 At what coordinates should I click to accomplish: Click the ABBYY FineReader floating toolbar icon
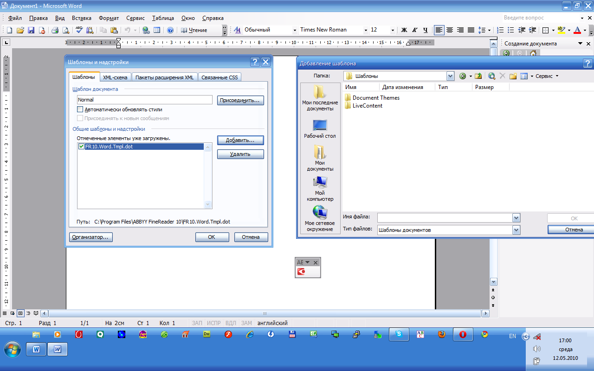point(301,272)
